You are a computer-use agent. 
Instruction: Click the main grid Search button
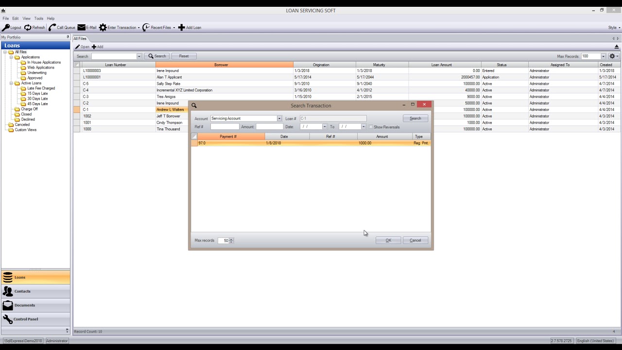click(157, 56)
